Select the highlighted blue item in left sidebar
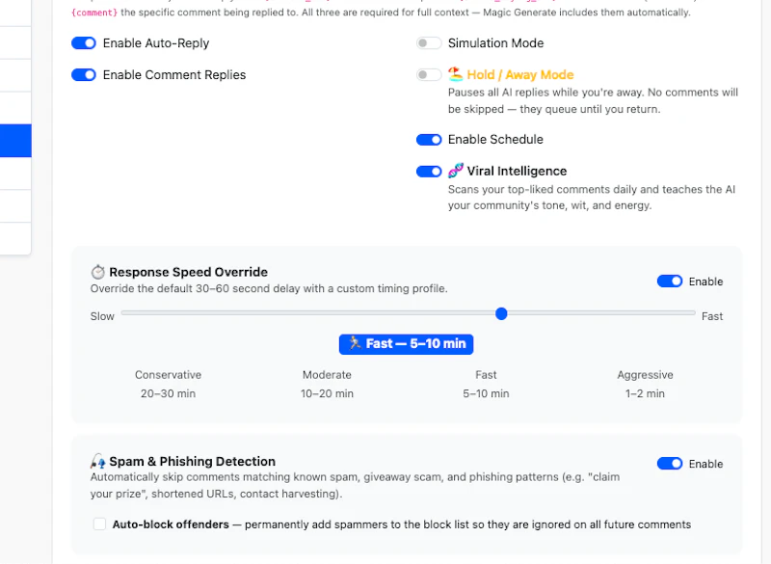Viewport: 771px width, 564px height. click(15, 141)
